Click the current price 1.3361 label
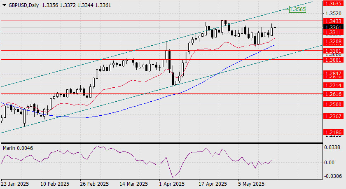346x189 pixels. 333,27
